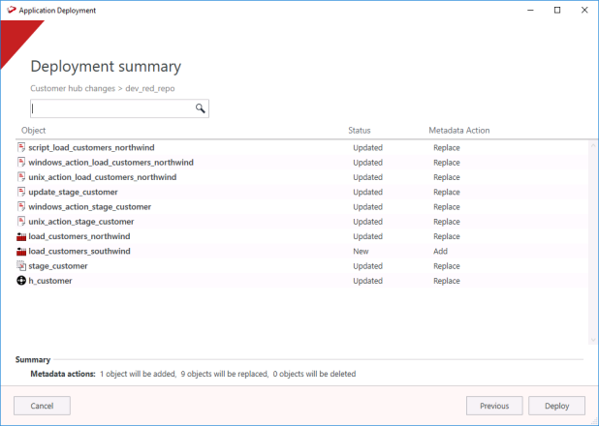Focus the object search input field
This screenshot has height=426, width=599.
coord(112,108)
